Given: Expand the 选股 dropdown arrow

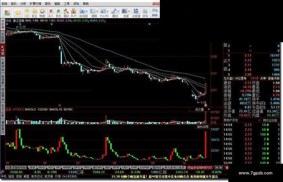Looking at the screenshot, I should click(129, 11).
